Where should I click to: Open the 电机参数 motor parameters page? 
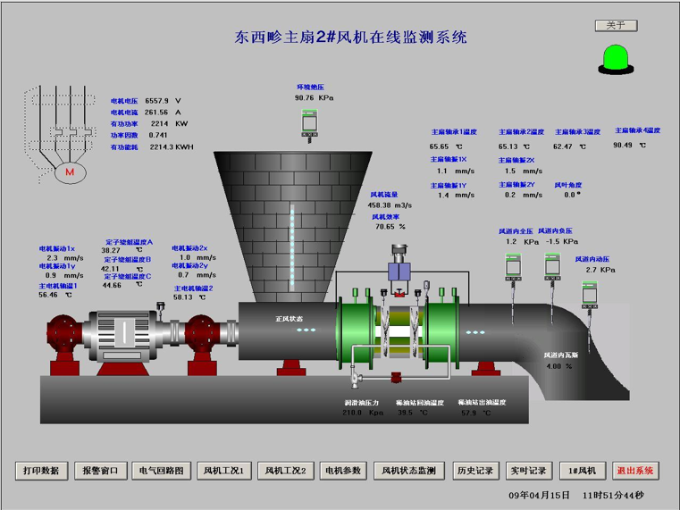coord(344,471)
